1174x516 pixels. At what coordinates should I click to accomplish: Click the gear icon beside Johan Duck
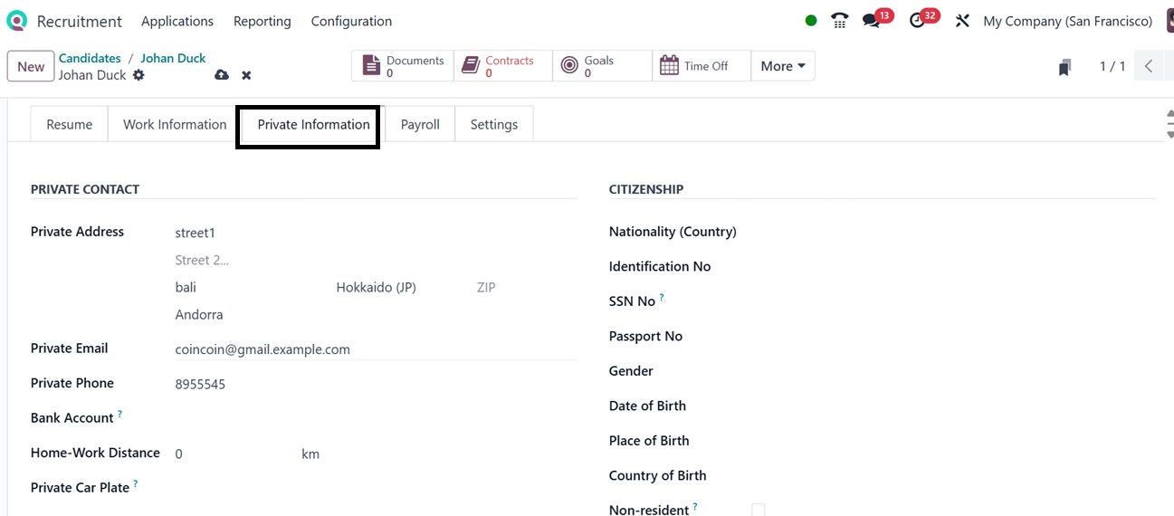138,75
